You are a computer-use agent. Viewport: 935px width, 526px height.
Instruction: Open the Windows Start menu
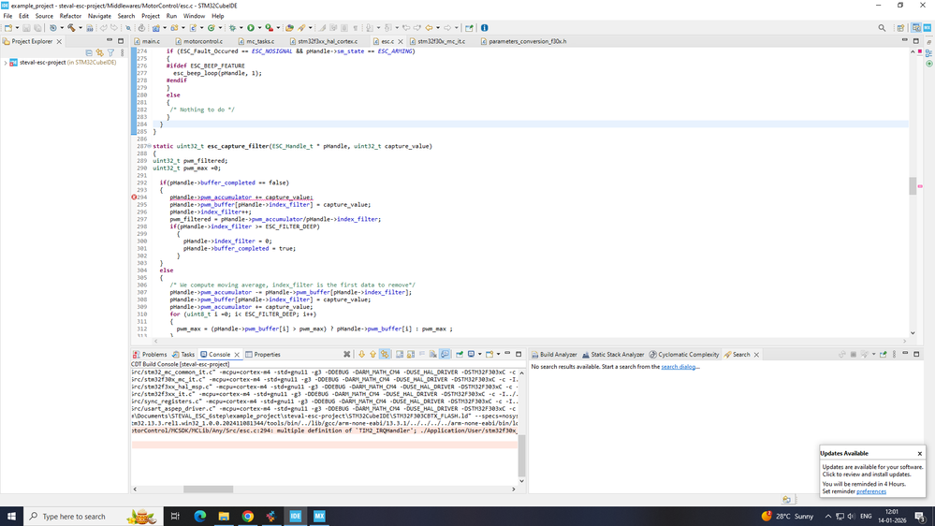coord(11,516)
